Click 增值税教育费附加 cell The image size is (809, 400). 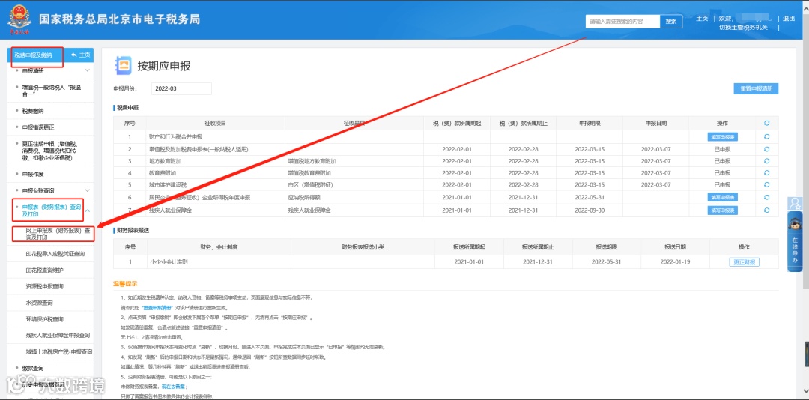(309, 173)
